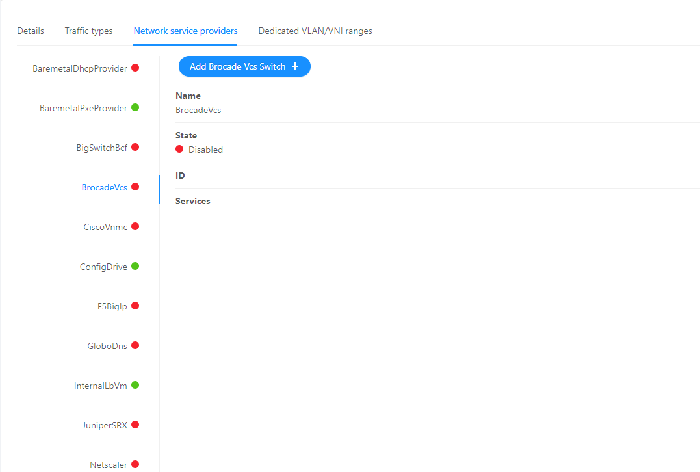The image size is (700, 472).
Task: Click red status dot beside BaremetalDhcpProvider
Action: coord(135,68)
